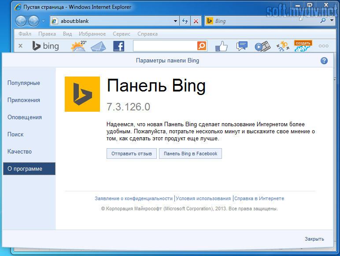The width and height of the screenshot is (340, 256).
Task: Open the Вид menu
Action: click(67, 34)
